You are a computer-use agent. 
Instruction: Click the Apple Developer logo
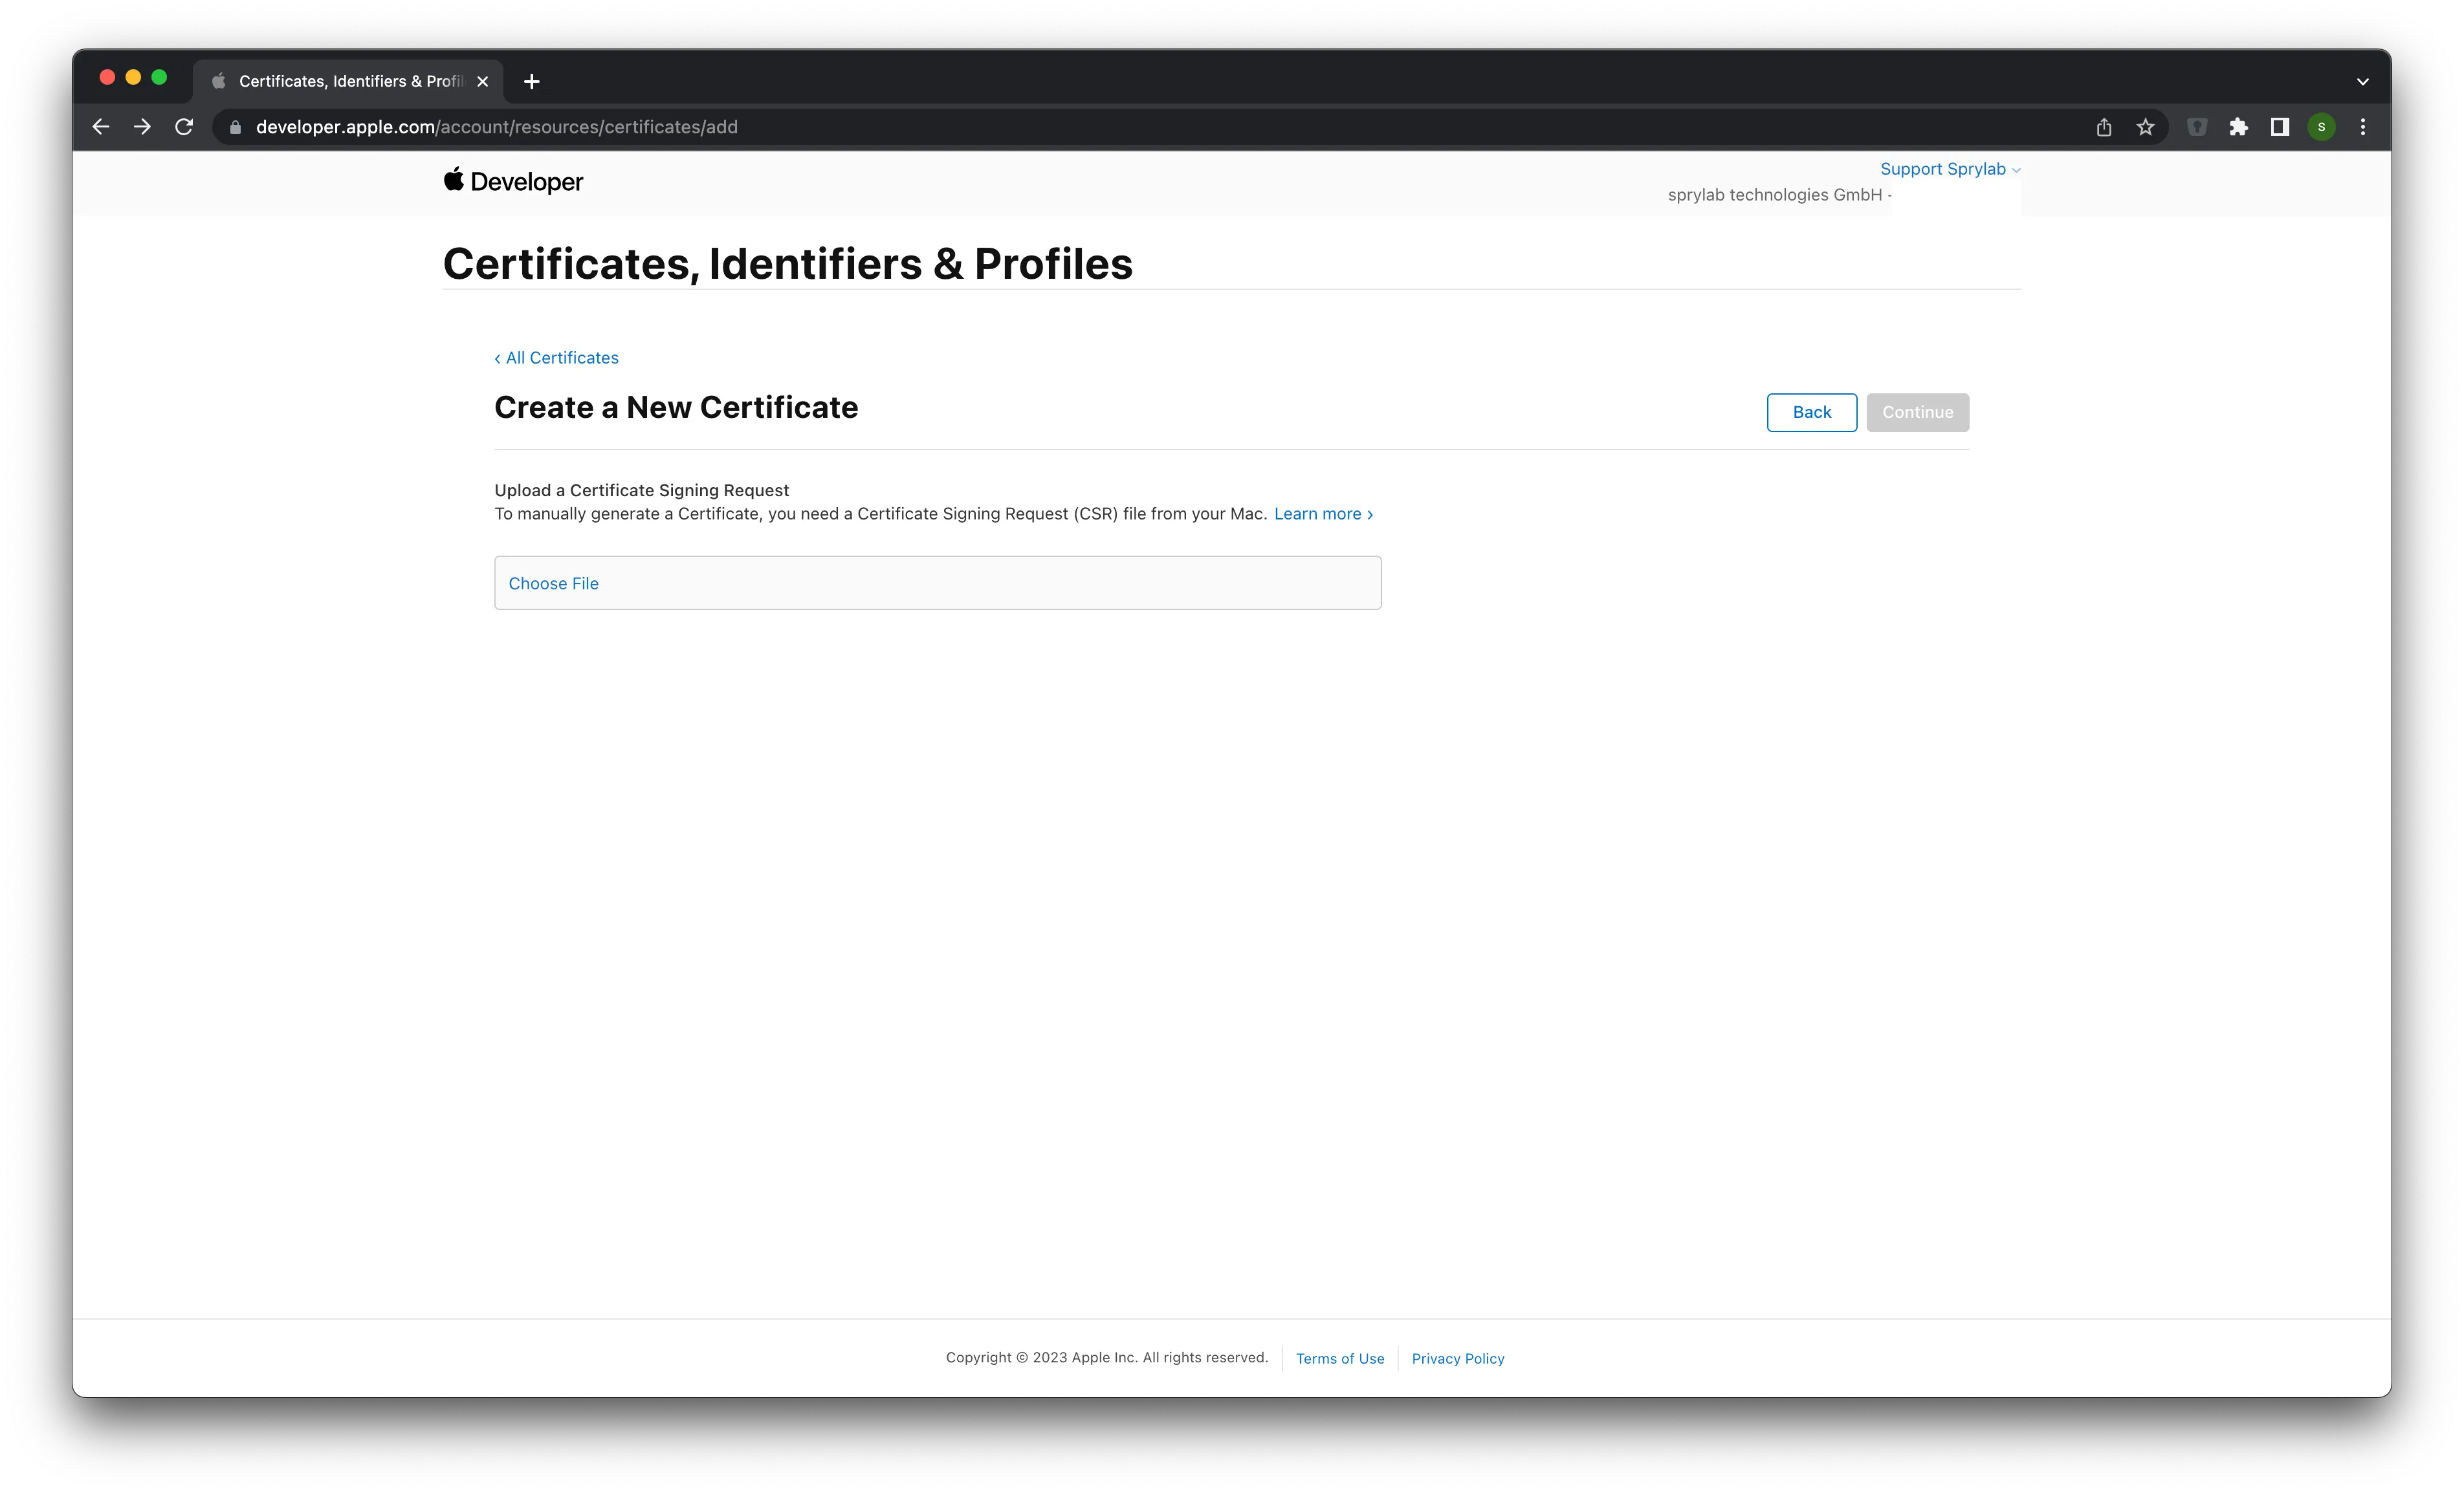click(x=513, y=181)
